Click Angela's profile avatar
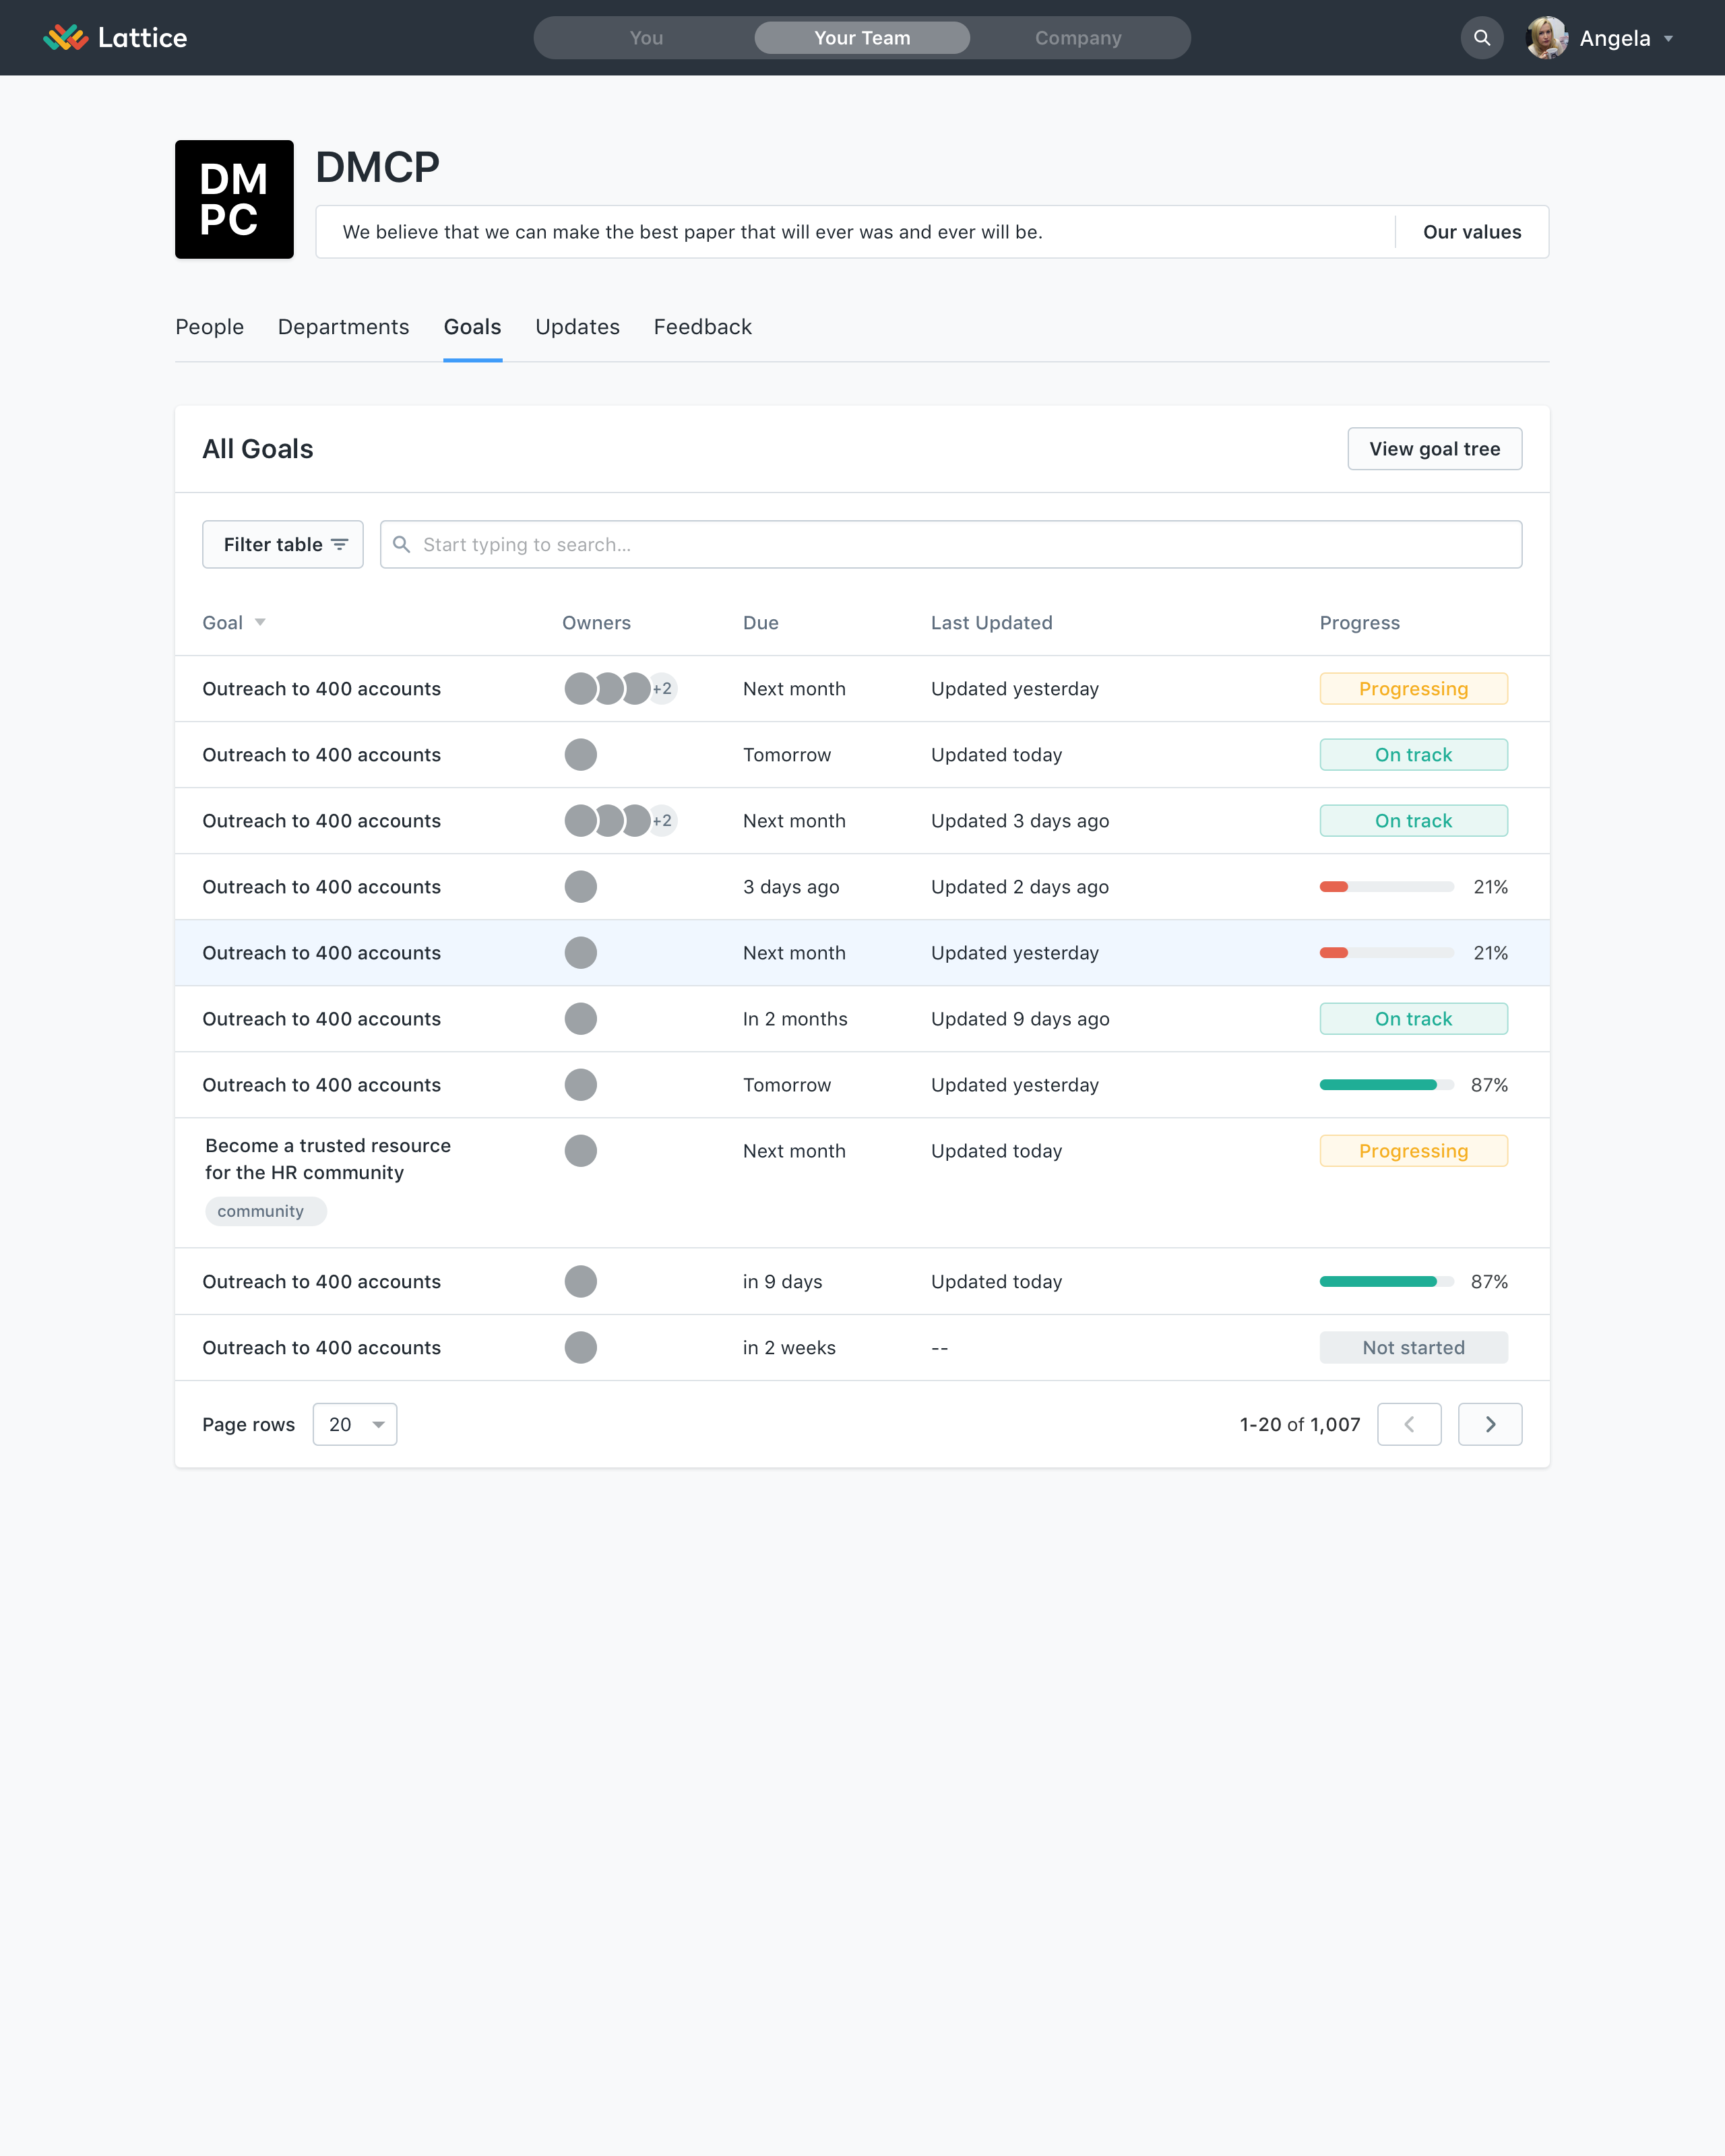Image resolution: width=1725 pixels, height=2156 pixels. [x=1547, y=37]
